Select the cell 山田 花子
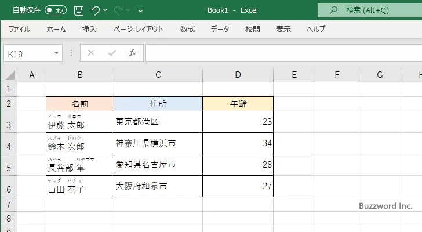422x232 pixels. click(x=80, y=186)
